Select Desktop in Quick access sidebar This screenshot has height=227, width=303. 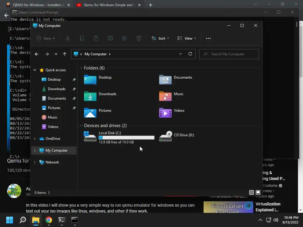[54, 80]
